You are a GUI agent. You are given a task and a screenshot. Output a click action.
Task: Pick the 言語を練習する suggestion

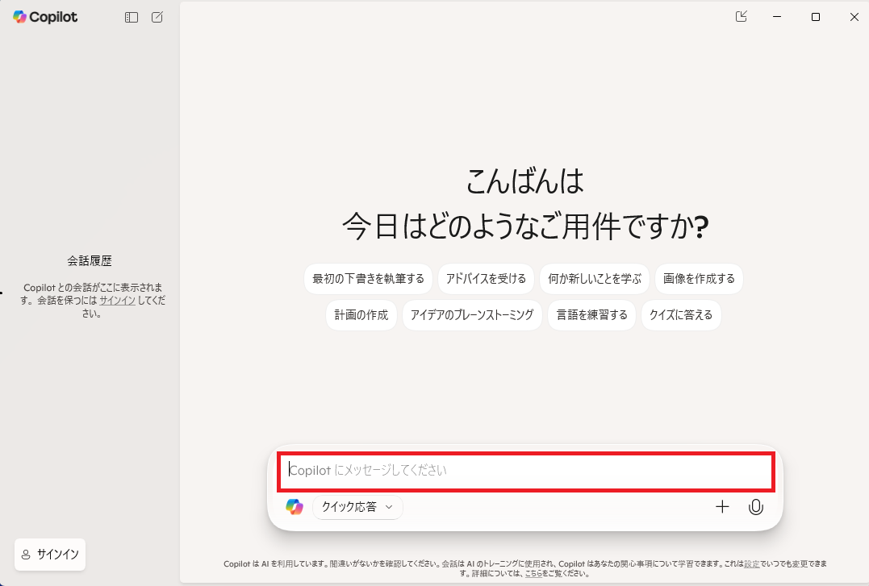pos(592,315)
